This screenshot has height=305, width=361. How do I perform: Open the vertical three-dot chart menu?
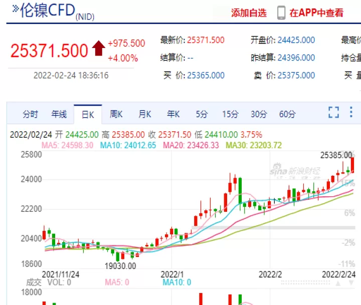point(351,112)
